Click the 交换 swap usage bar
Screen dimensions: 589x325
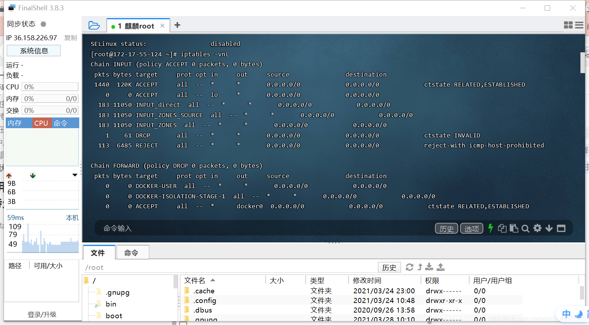(50, 110)
